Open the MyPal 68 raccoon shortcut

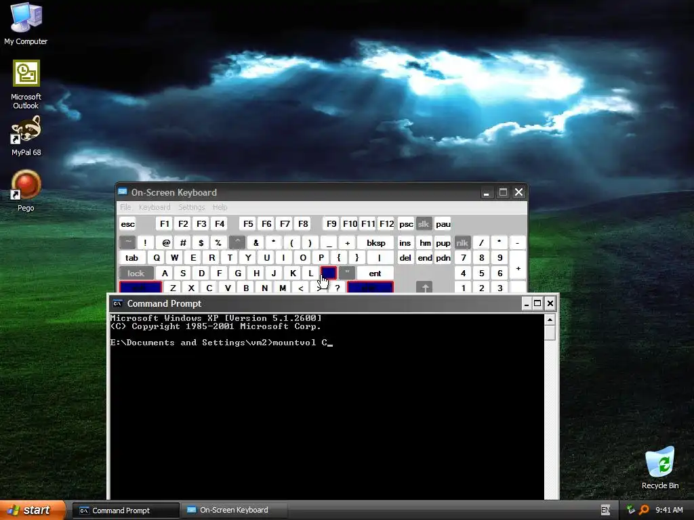pos(26,135)
